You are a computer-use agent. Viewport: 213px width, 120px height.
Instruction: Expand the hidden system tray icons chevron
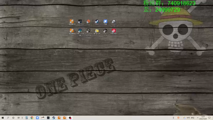point(198,118)
